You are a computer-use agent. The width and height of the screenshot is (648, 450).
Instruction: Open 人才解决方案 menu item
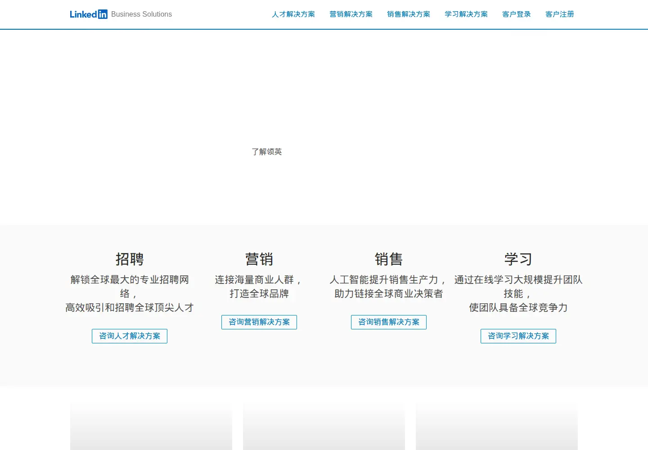pos(293,14)
